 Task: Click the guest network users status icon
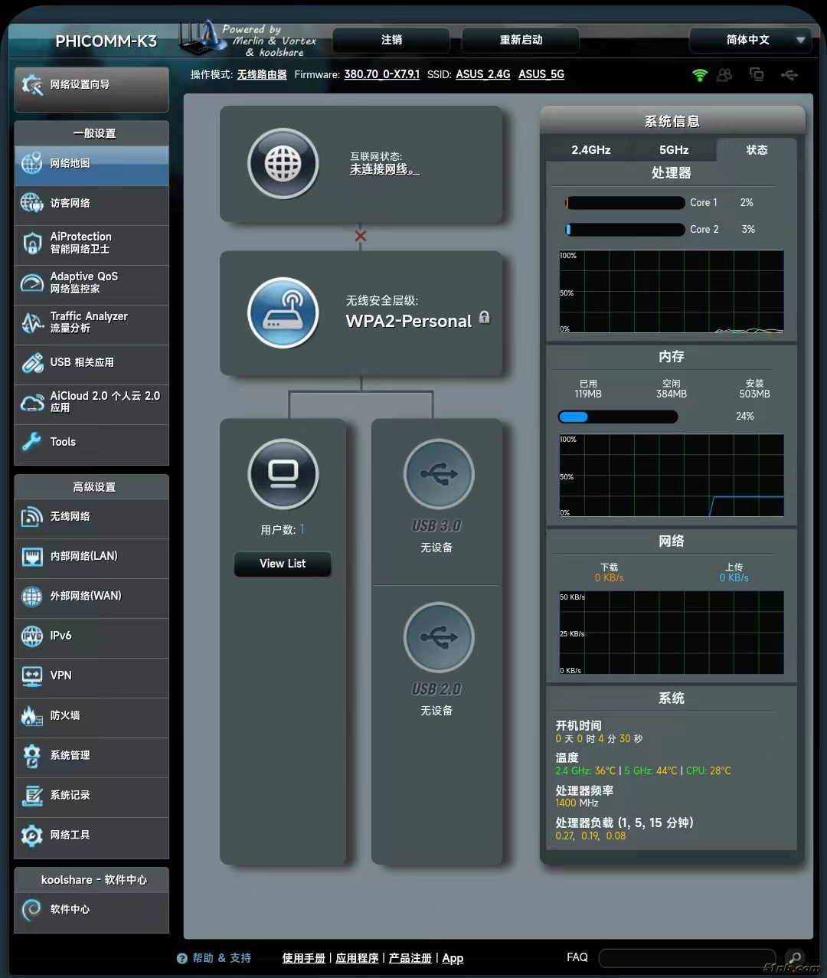(x=724, y=74)
